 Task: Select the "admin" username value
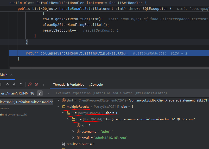pos(107,132)
